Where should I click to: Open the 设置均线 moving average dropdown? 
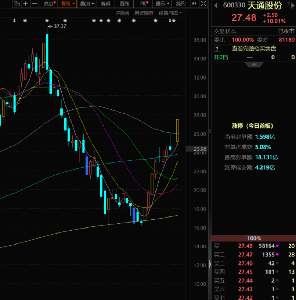pyautogui.click(x=170, y=13)
